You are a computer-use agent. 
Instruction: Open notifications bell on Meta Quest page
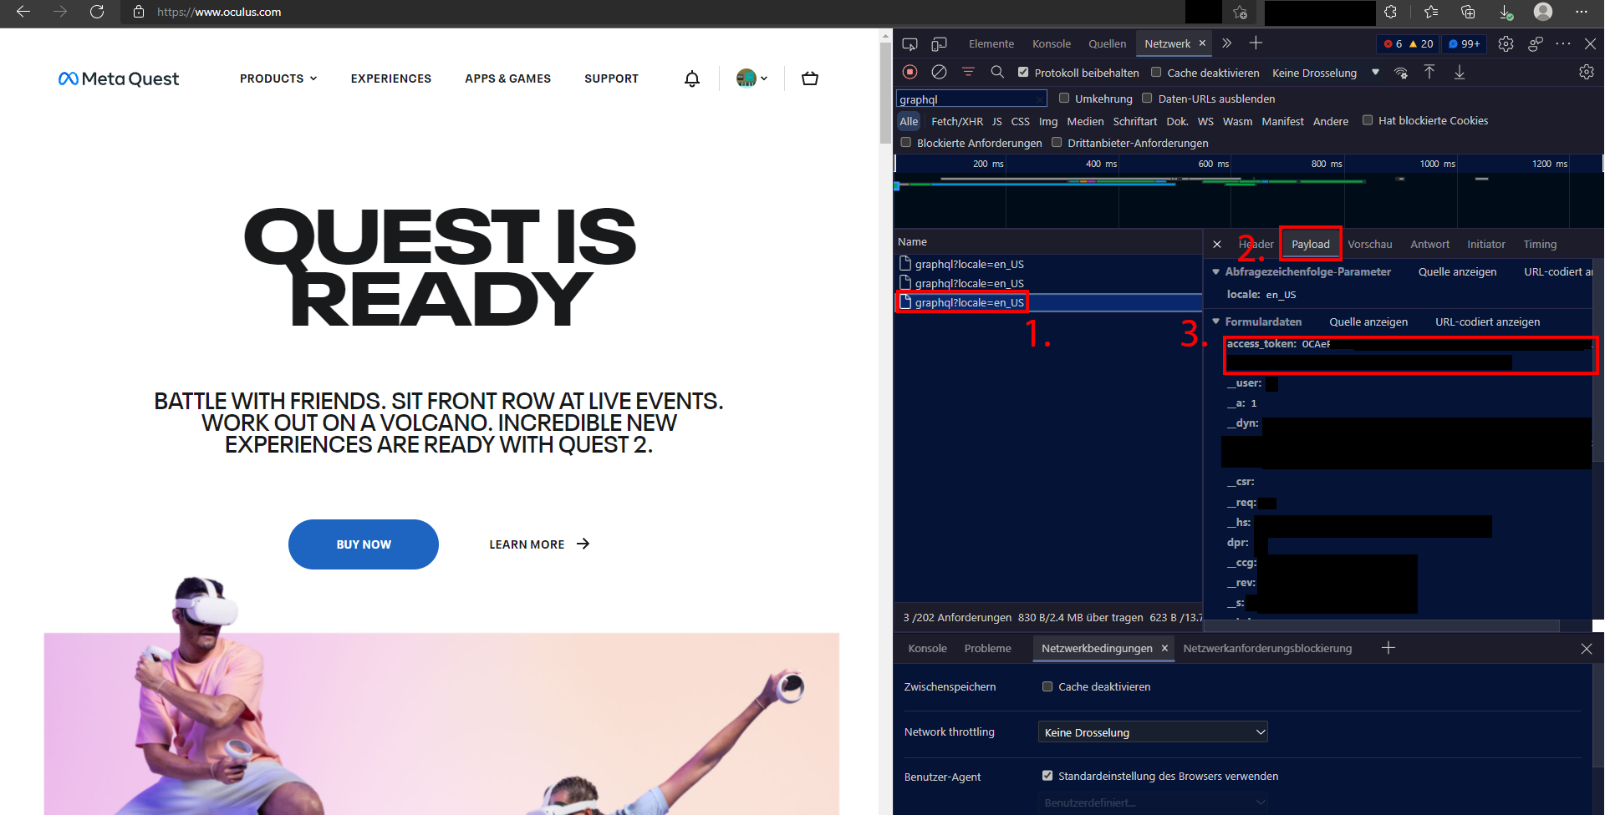692,78
